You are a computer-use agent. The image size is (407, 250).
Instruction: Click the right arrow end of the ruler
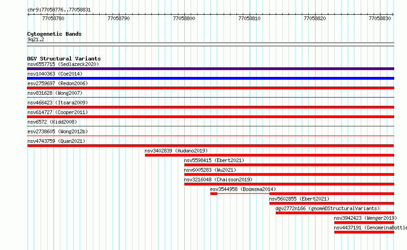[x=393, y=15]
